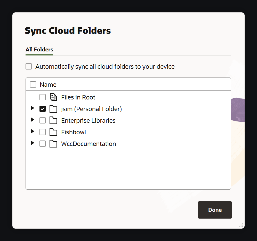Switch to the All Folders tab
Screen dimensions: 257x241
point(39,50)
